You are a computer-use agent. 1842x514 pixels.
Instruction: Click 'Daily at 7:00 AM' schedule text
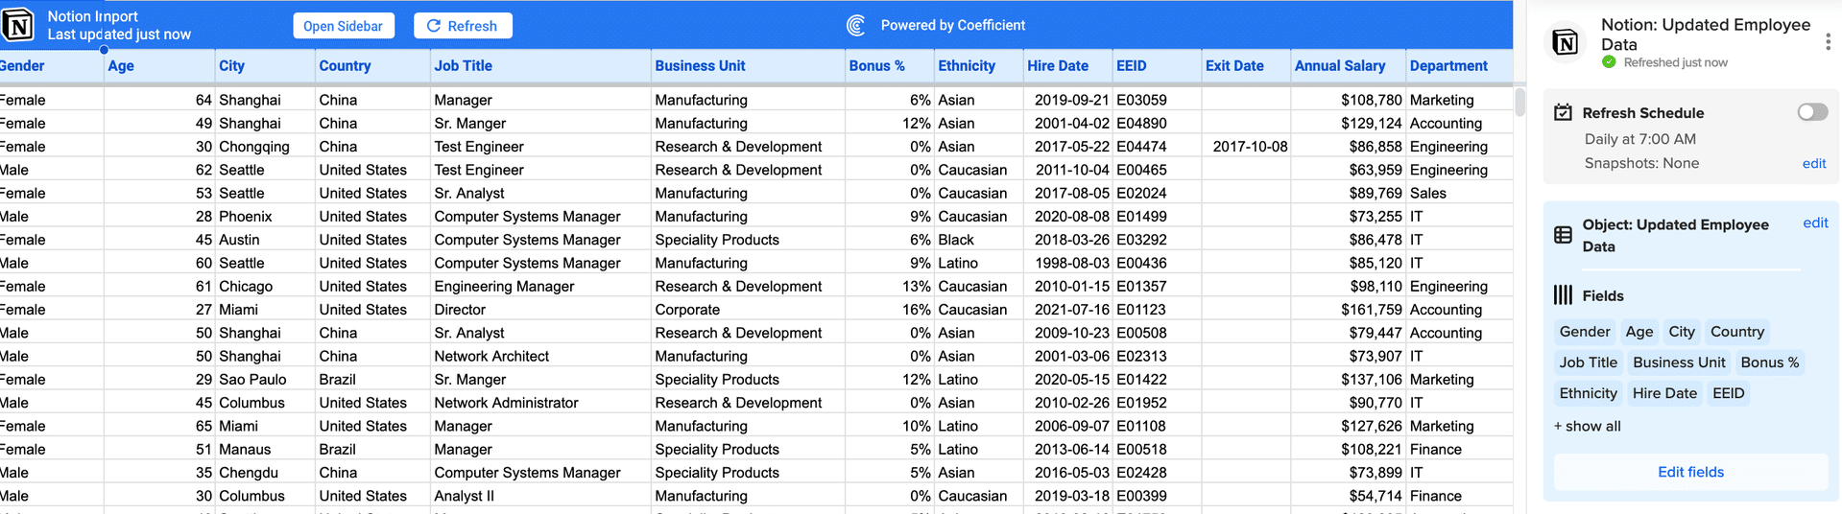[1639, 139]
